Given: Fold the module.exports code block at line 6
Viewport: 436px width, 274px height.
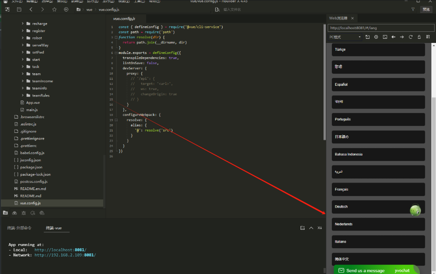Looking at the screenshot, I should [116, 53].
